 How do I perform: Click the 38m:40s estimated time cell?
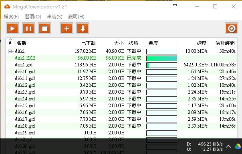228,51
